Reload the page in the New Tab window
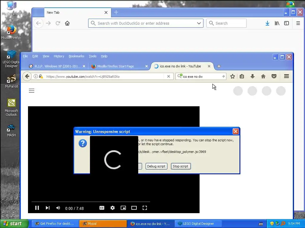The height and width of the screenshot is (228, 305). coord(58,23)
